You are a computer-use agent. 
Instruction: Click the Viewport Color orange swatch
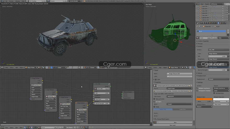204,99
